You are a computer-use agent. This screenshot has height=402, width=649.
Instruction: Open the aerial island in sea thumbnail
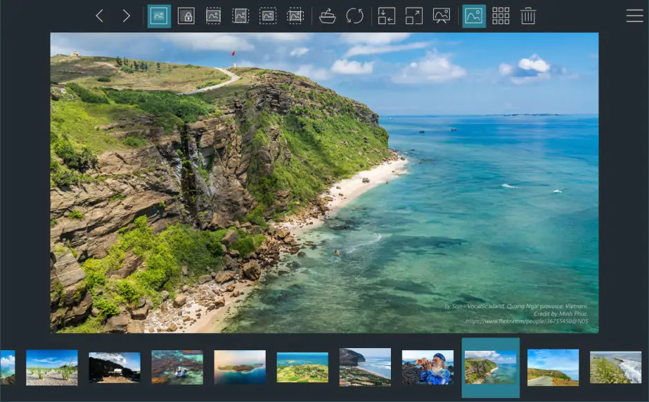pyautogui.click(x=239, y=367)
